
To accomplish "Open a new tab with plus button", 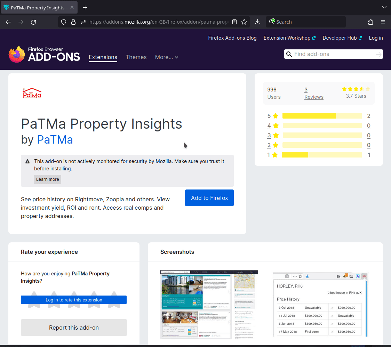I will coord(85,8).
